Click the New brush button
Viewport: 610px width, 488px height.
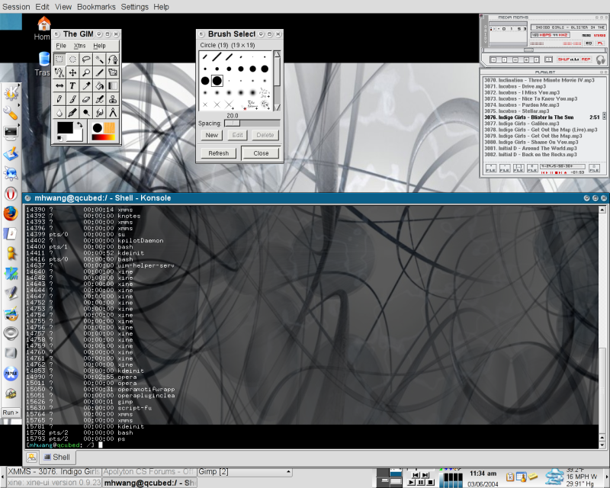(212, 135)
